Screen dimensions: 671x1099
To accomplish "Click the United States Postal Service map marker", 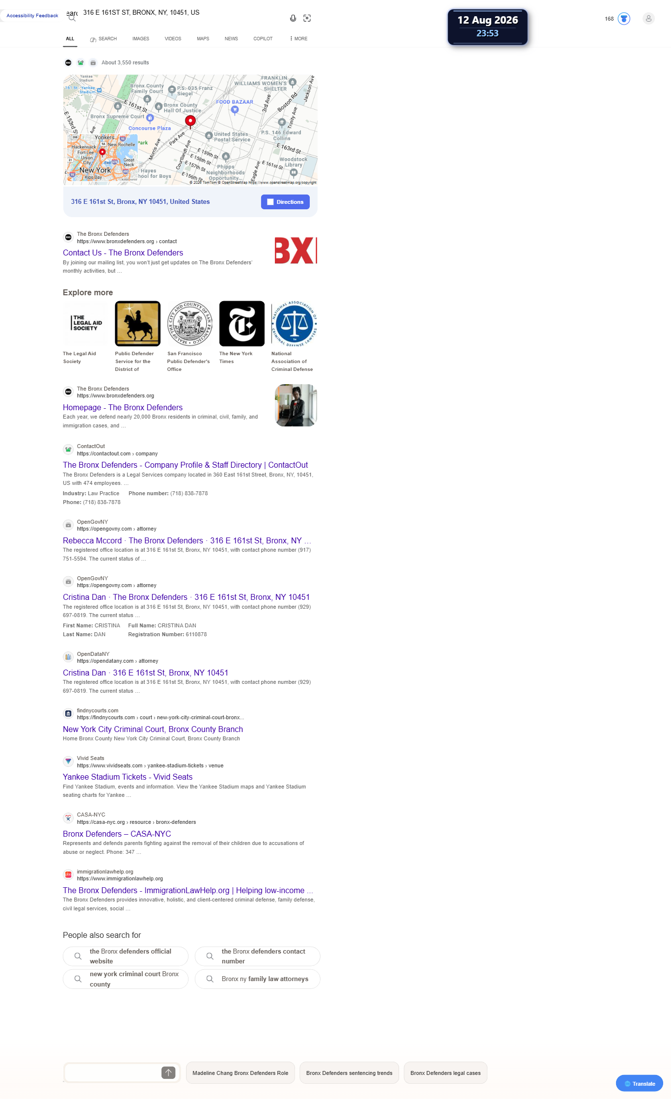I will 209,135.
